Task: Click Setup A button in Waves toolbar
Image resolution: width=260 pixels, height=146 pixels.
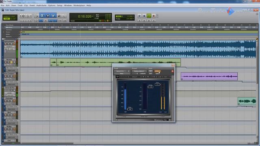Action: pos(134,77)
